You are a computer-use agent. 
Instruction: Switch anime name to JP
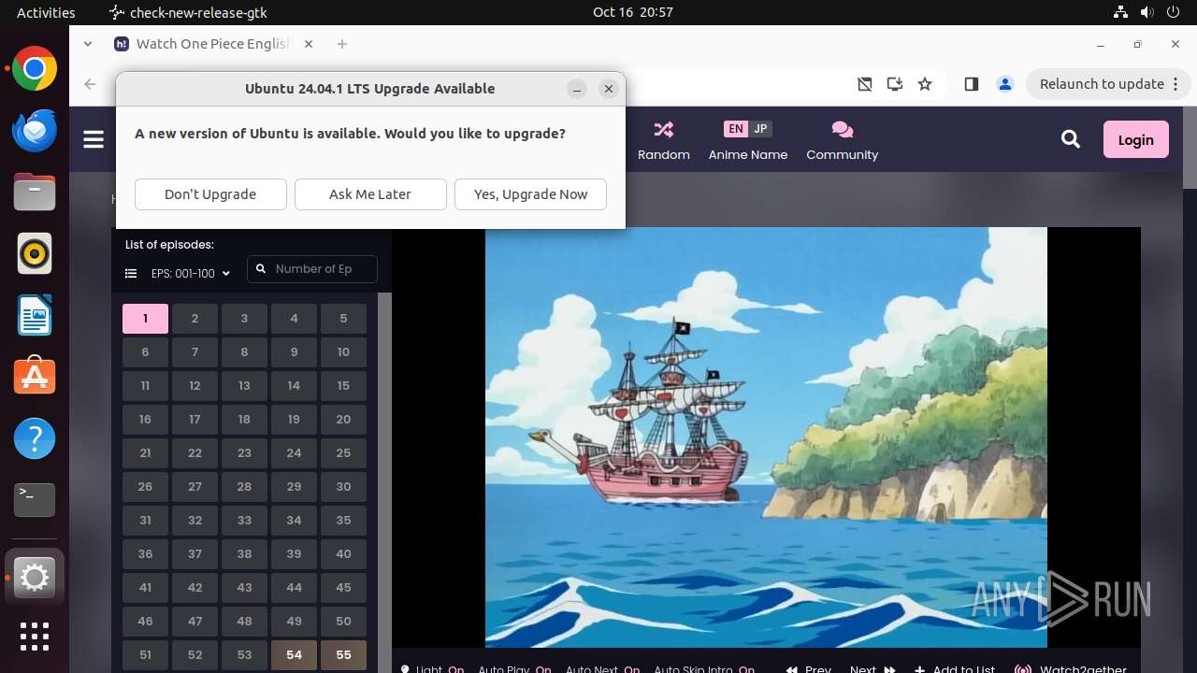pos(760,129)
